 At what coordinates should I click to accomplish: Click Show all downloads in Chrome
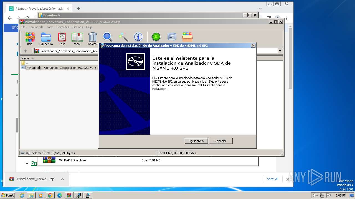[273, 179]
